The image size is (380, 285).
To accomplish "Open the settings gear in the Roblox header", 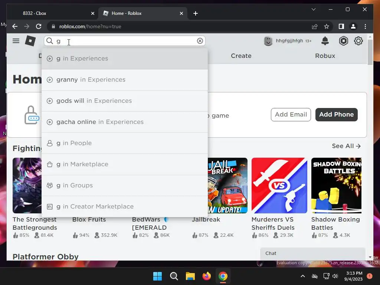I will click(358, 41).
